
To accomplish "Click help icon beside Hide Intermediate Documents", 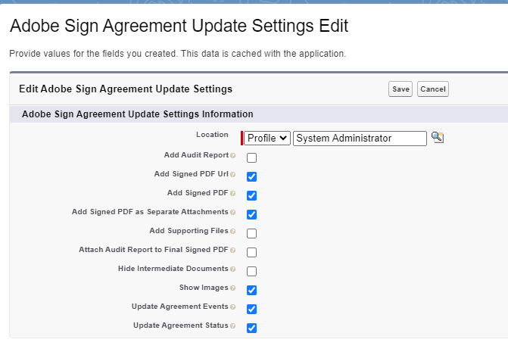I will pyautogui.click(x=233, y=269).
